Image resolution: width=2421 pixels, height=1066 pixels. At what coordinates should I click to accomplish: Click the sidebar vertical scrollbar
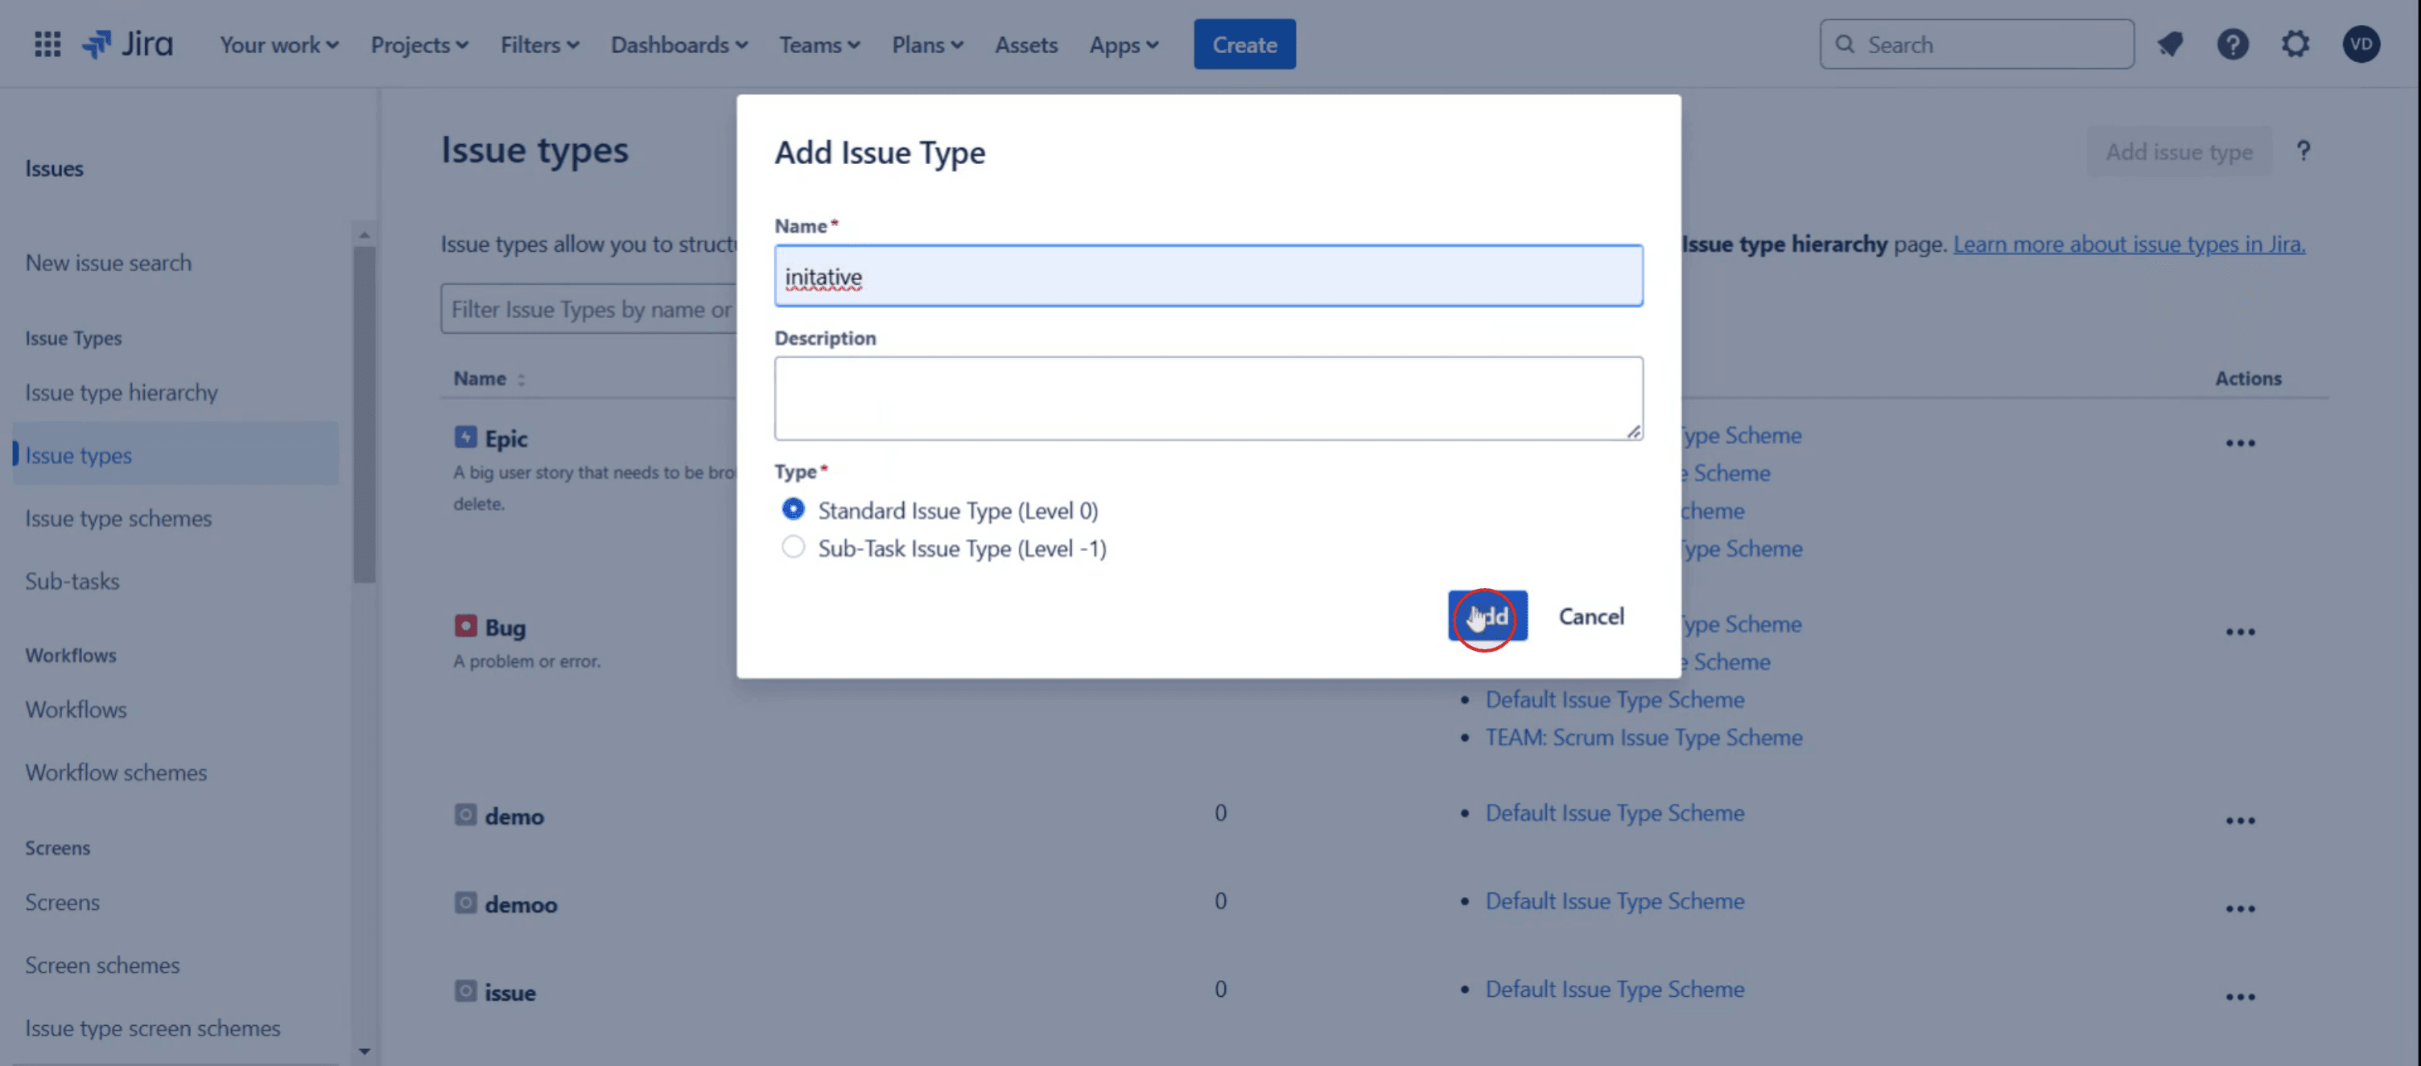tap(365, 414)
